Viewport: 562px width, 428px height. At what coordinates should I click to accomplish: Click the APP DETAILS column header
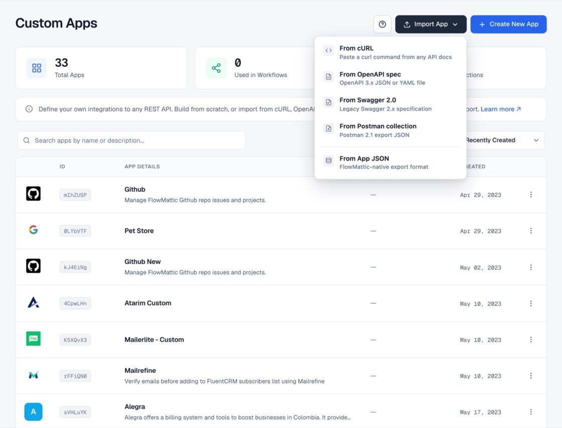pyautogui.click(x=143, y=166)
